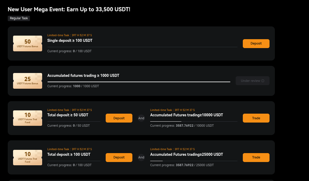Click Deposit for Single deposit ≥ 100 USDT
309x181 pixels.
pyautogui.click(x=256, y=44)
